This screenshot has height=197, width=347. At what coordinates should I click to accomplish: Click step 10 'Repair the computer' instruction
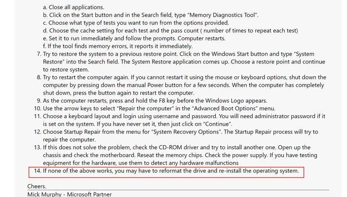154,108
